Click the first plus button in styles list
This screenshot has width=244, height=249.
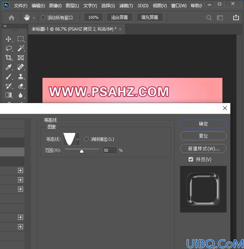click(x=21, y=170)
